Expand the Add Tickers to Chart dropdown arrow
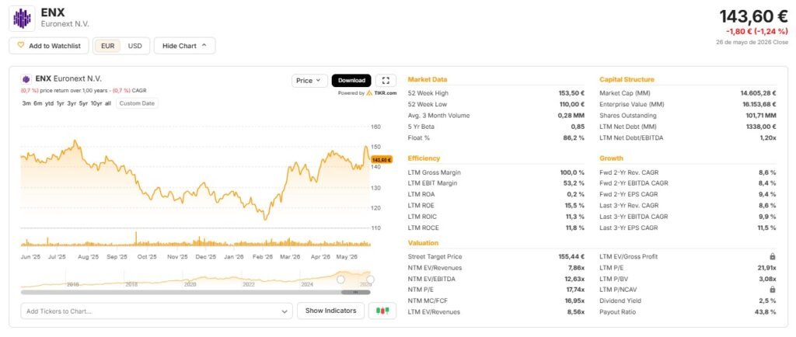 tap(284, 311)
